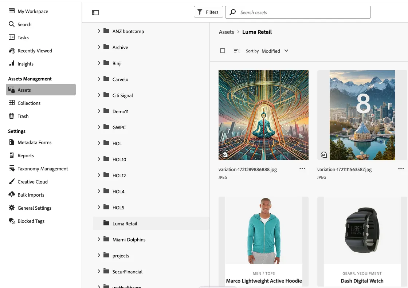The width and height of the screenshot is (408, 288).
Task: Open My Workspace icon in sidebar
Action: (11, 11)
